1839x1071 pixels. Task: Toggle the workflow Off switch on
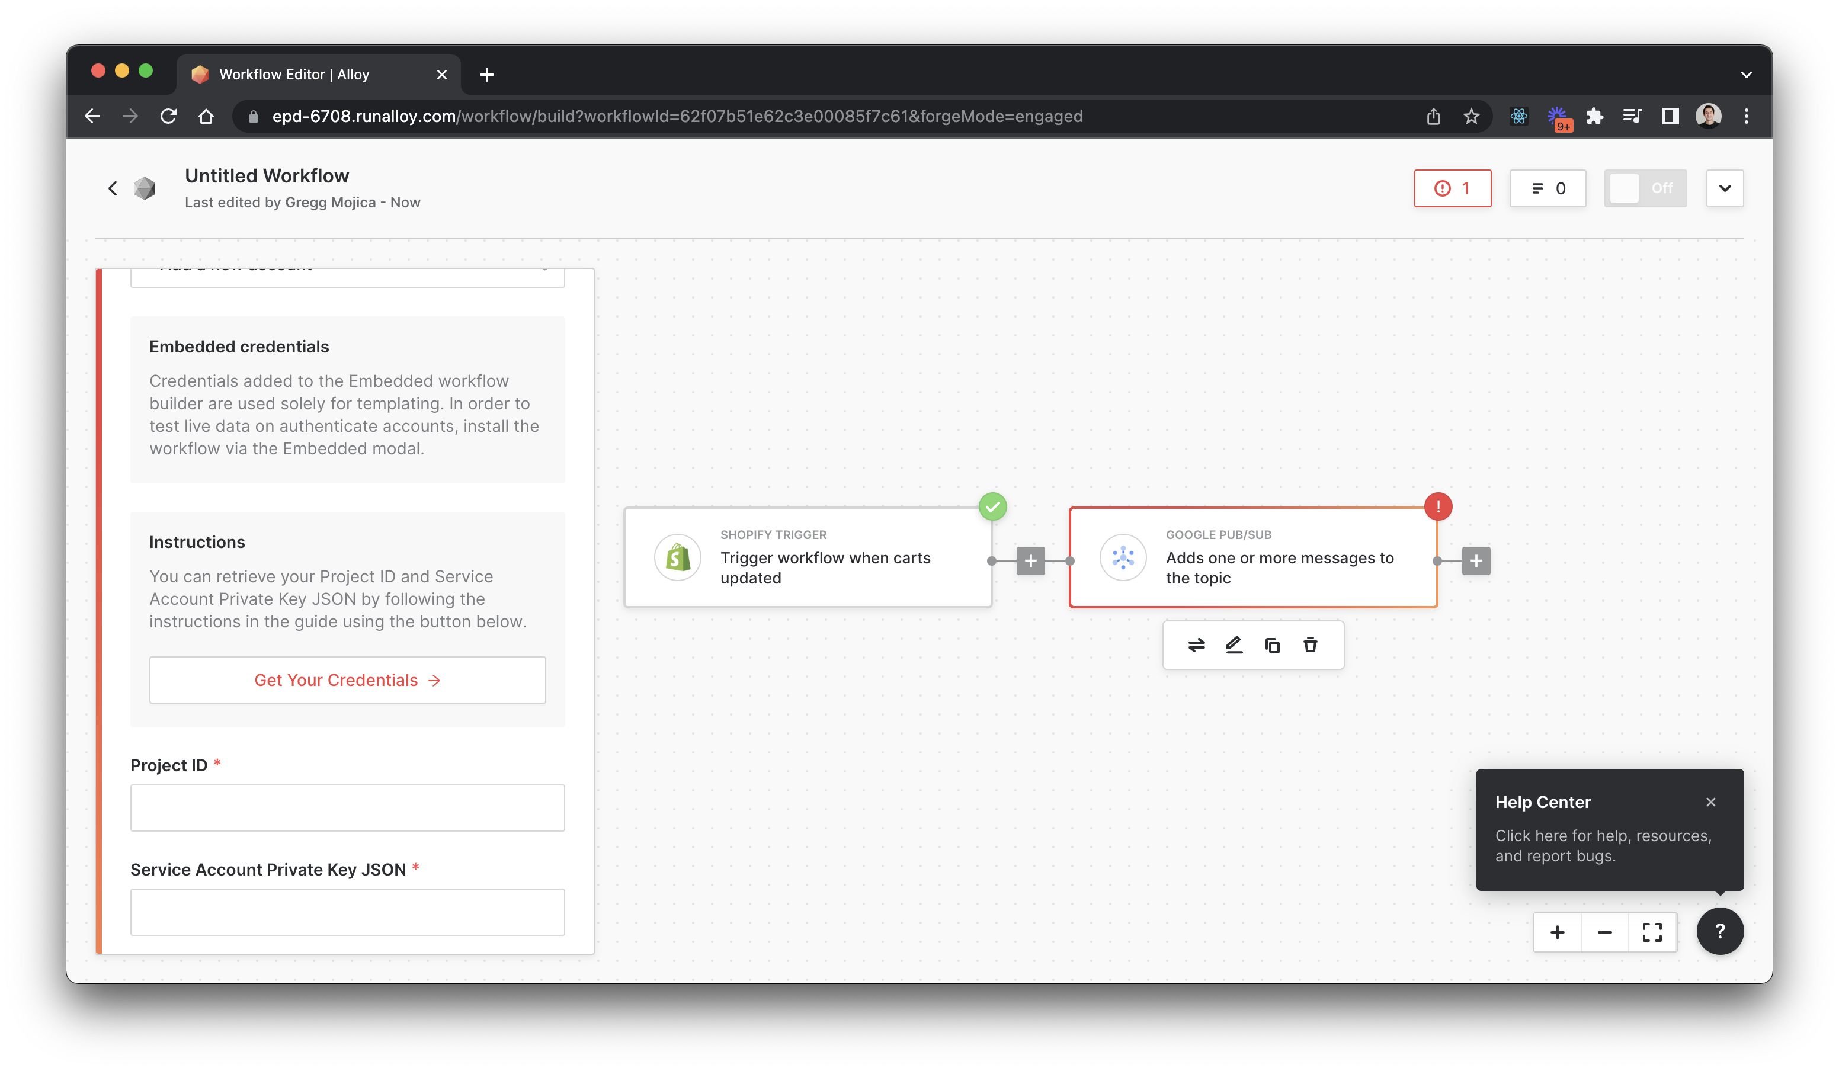(1645, 188)
